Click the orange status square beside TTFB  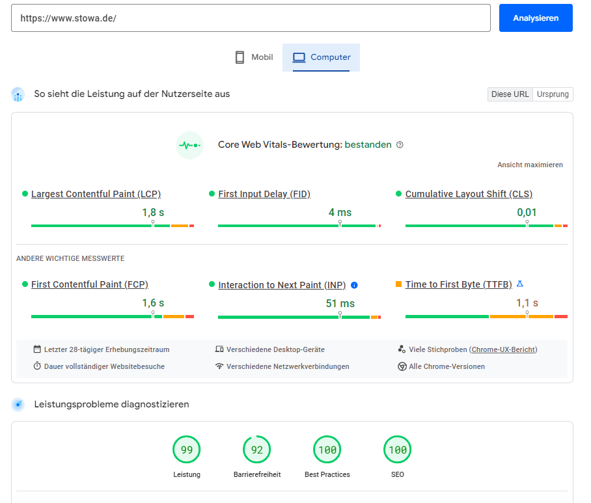(398, 284)
